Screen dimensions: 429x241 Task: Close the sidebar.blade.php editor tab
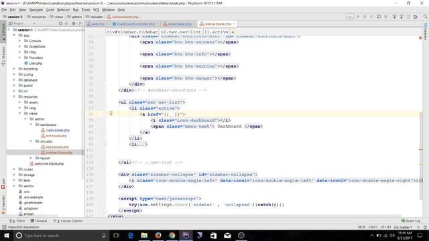click(x=234, y=24)
